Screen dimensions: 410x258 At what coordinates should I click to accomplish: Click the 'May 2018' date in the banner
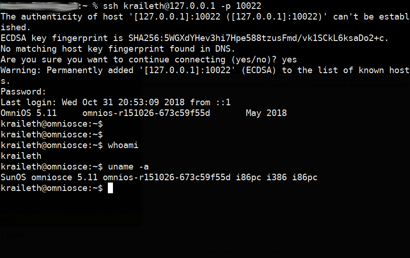(x=266, y=113)
